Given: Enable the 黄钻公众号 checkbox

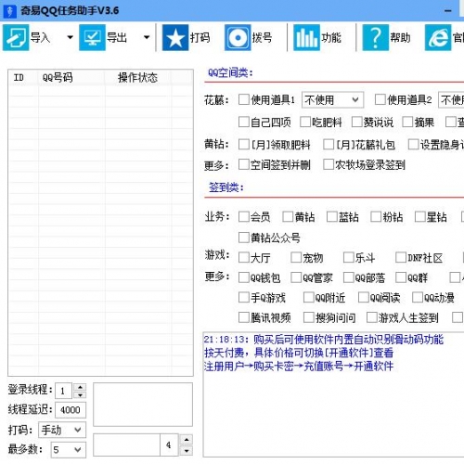Looking at the screenshot, I should coord(244,238).
